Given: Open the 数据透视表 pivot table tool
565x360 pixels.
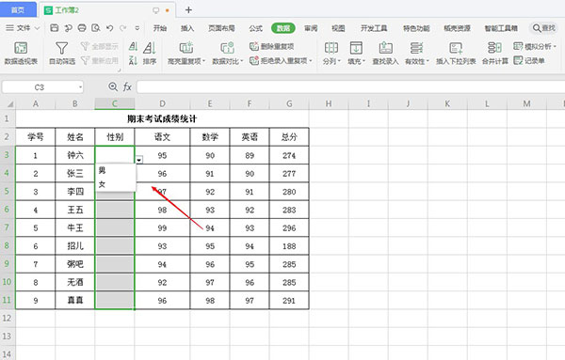Looking at the screenshot, I should (x=21, y=53).
